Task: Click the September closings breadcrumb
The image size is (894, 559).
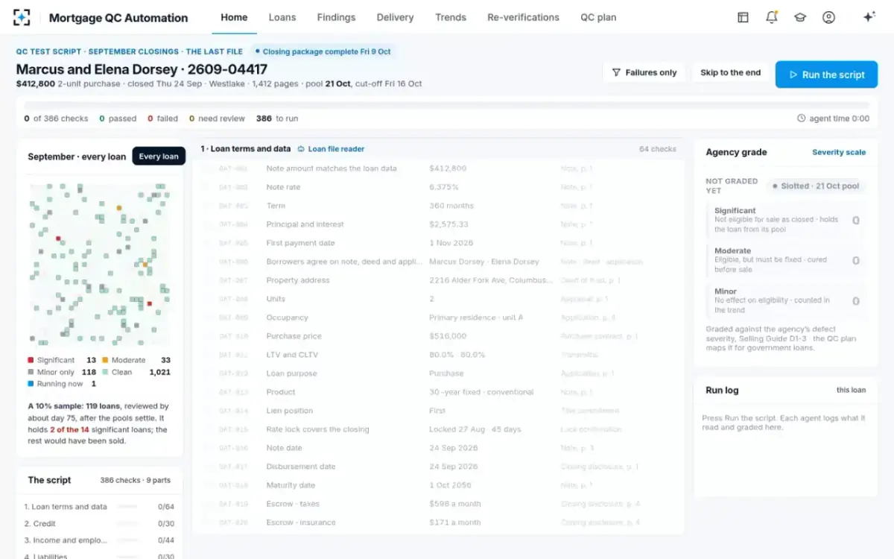Action: coord(133,51)
